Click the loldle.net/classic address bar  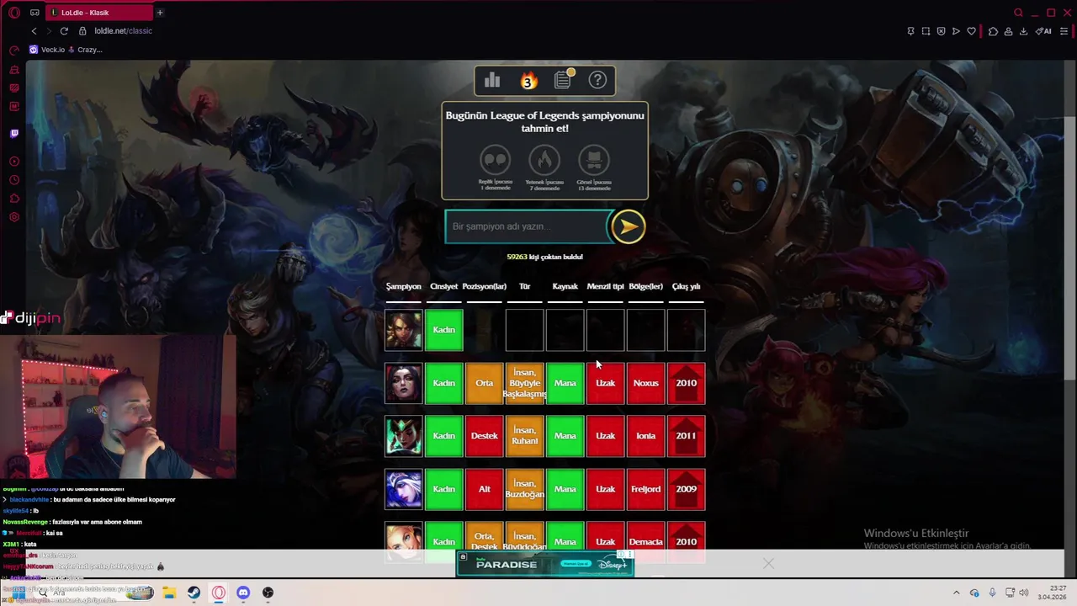point(123,31)
